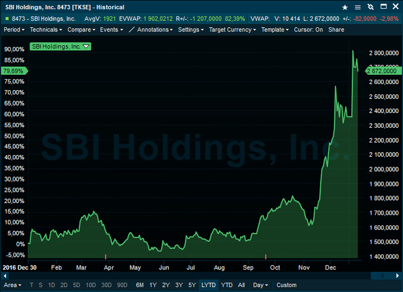Select the 30D range button

click(107, 285)
